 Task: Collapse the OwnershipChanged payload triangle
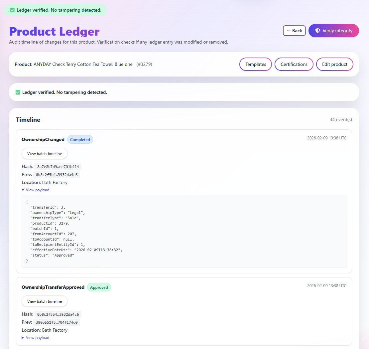[x=23, y=190]
